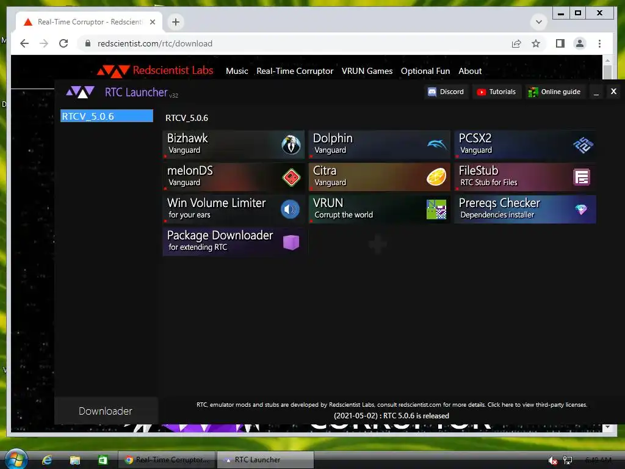Open Optional Fun menu item
The height and width of the screenshot is (469, 625).
[425, 71]
